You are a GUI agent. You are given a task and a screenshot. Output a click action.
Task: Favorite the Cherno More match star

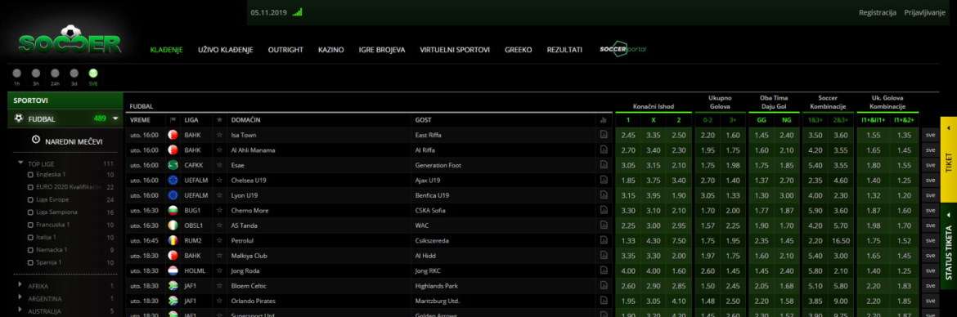[x=219, y=210]
